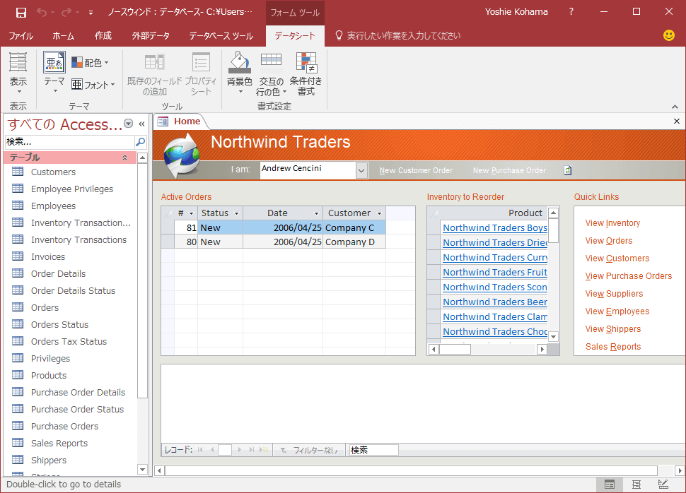
Task: Click View Suppliers quick link
Action: click(x=614, y=294)
